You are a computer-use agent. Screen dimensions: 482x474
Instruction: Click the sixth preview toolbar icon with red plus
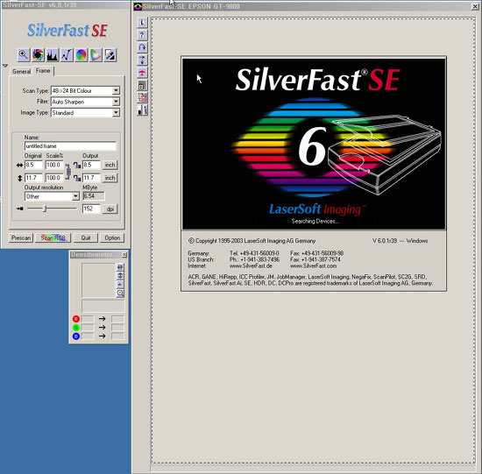(x=142, y=86)
